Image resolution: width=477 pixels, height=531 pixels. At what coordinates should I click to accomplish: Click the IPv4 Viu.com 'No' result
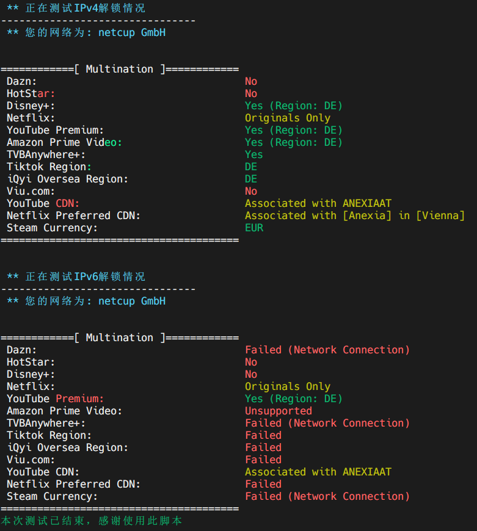(251, 191)
